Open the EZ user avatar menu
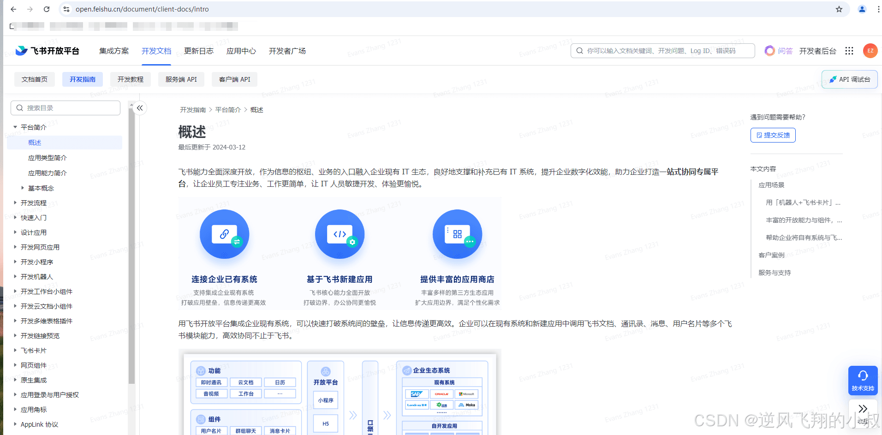Viewport: 882px width, 435px height. pos(870,51)
